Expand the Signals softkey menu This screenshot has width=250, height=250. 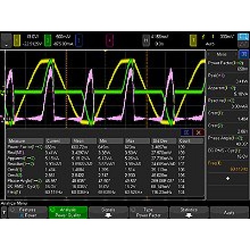pyautogui.click(x=108, y=213)
